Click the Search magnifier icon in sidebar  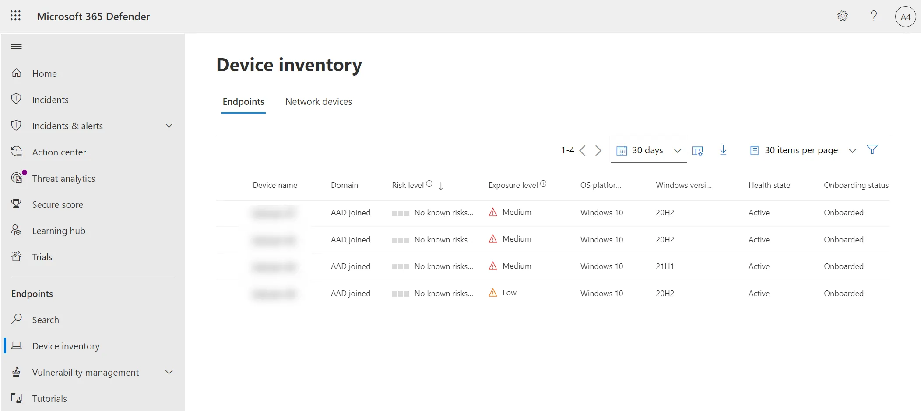point(16,319)
